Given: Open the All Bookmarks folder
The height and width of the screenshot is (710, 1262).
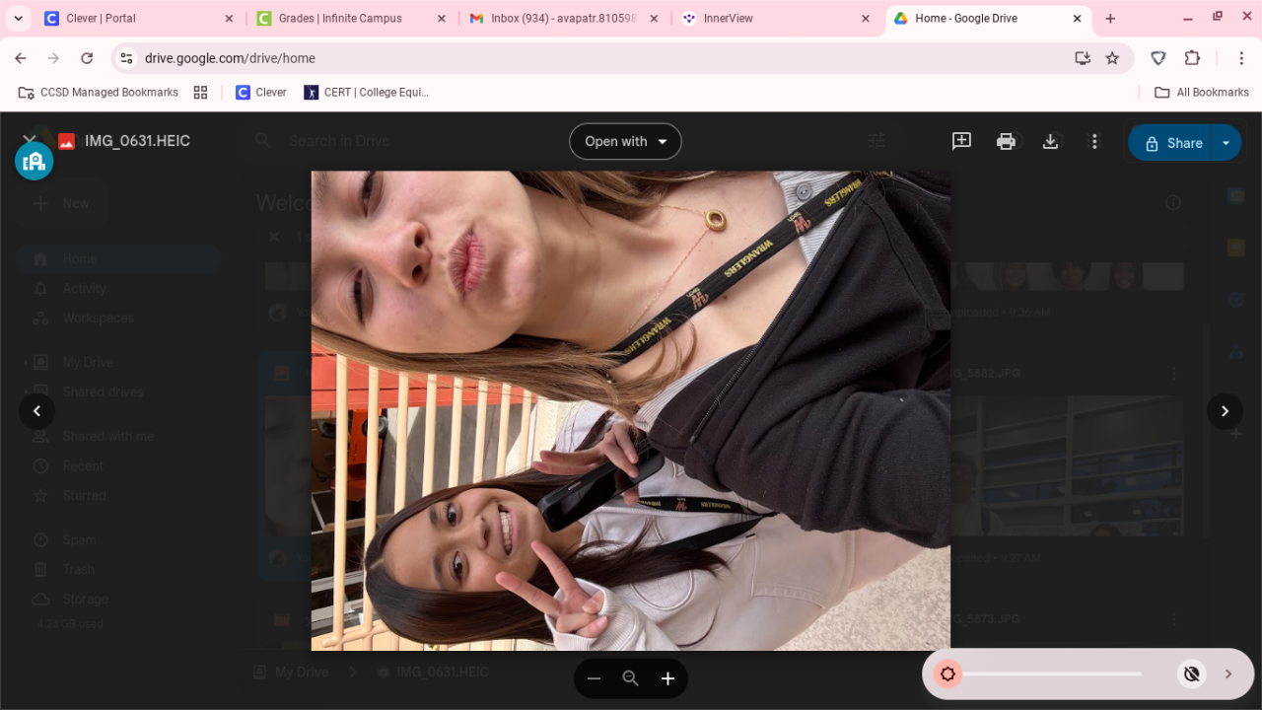Looking at the screenshot, I should [1202, 93].
